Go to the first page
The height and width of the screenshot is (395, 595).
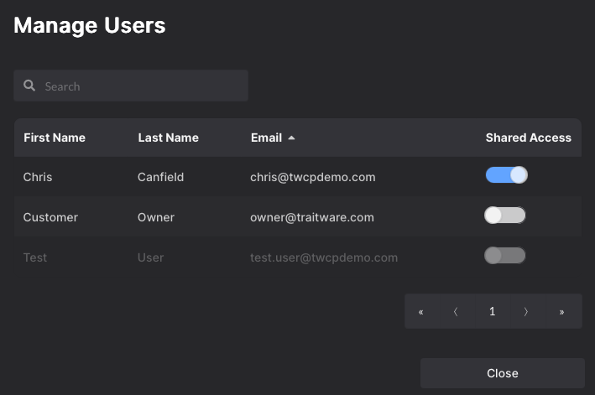(x=421, y=311)
